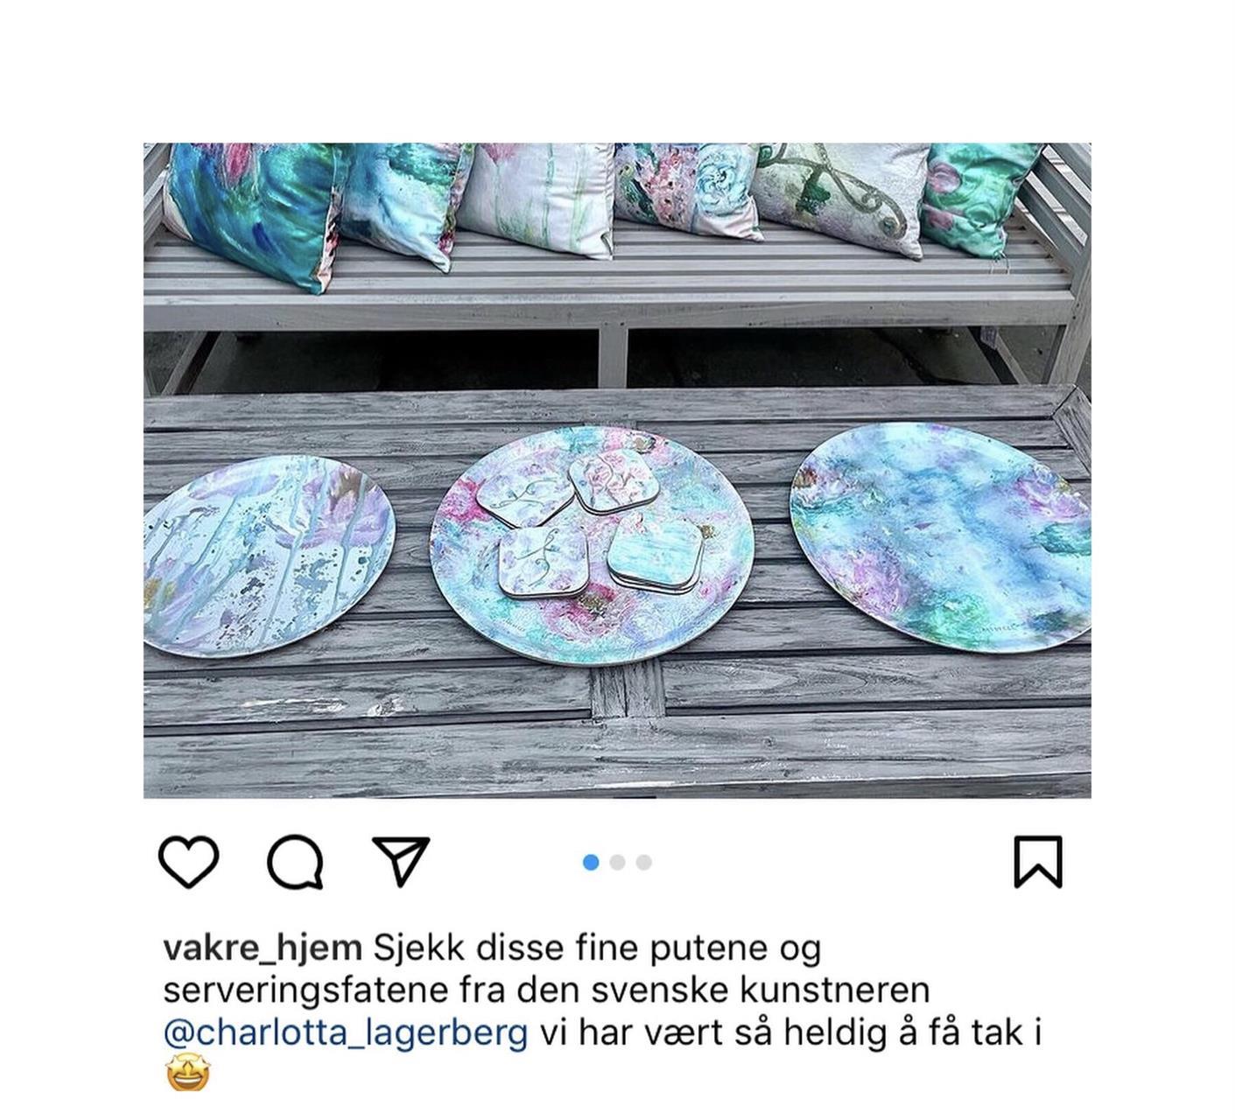This screenshot has height=1120, width=1235.
Task: Tap the far-right green cushion
Action: coord(979,196)
